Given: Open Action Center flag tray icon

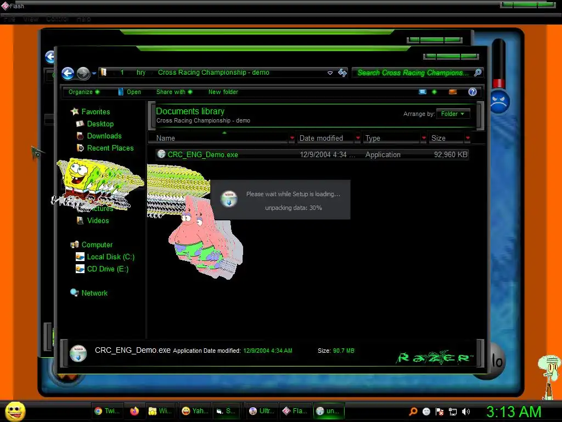Looking at the screenshot, I should [440, 412].
